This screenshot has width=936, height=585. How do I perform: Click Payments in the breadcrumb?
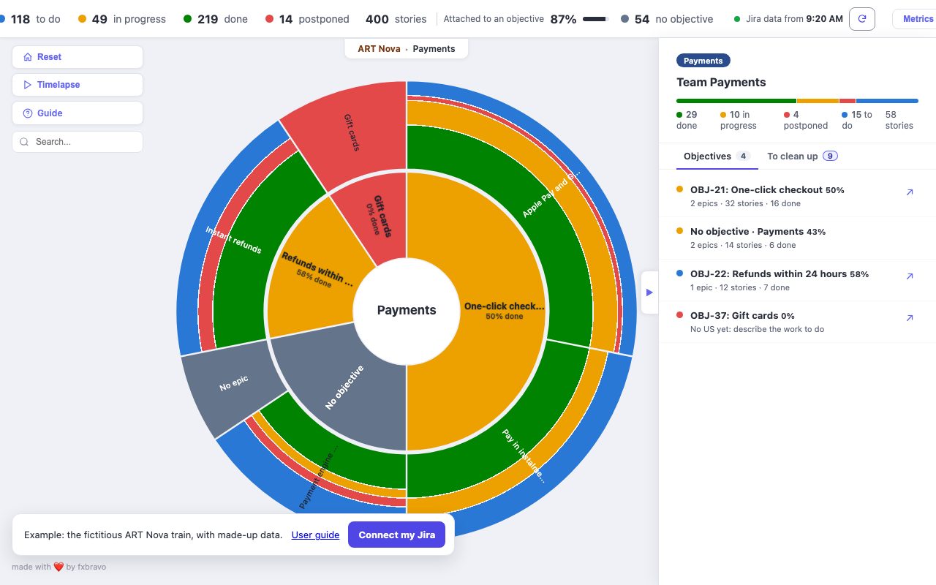click(x=434, y=49)
